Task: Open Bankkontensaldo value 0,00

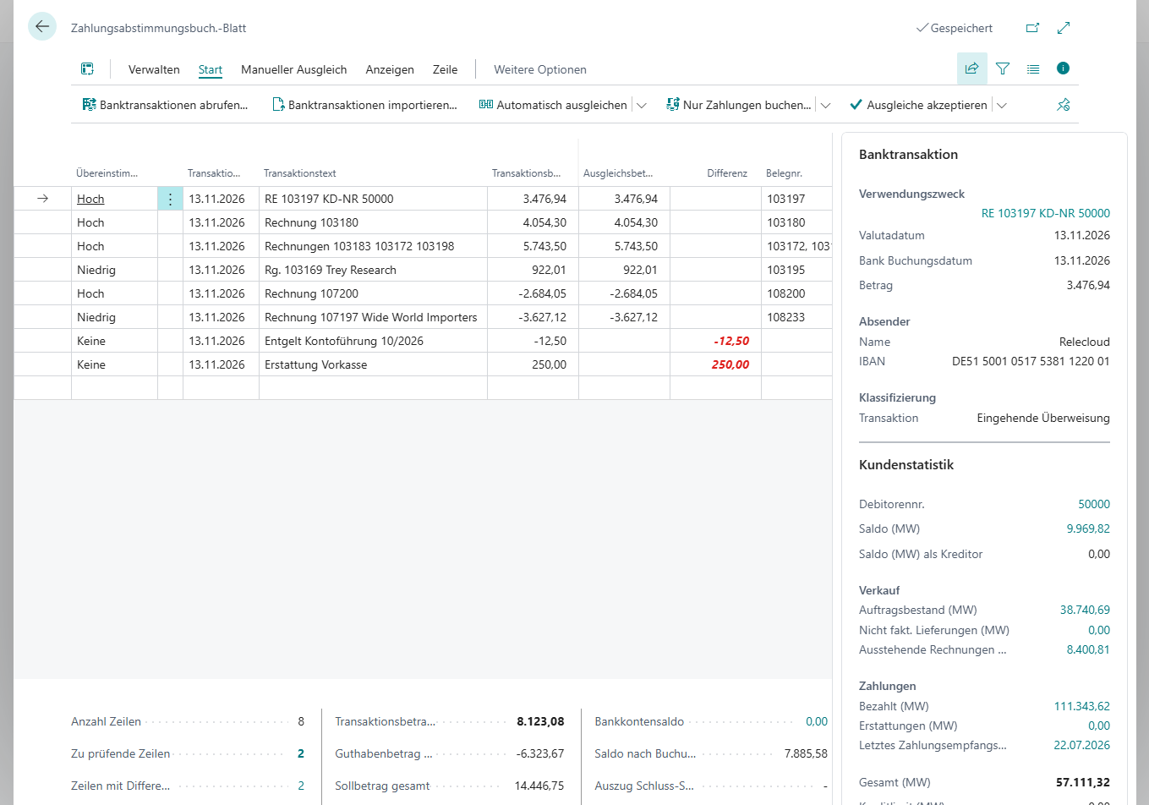Action: (x=817, y=722)
